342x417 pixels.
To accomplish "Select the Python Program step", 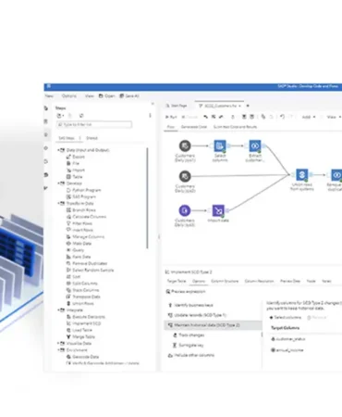I will point(83,190).
